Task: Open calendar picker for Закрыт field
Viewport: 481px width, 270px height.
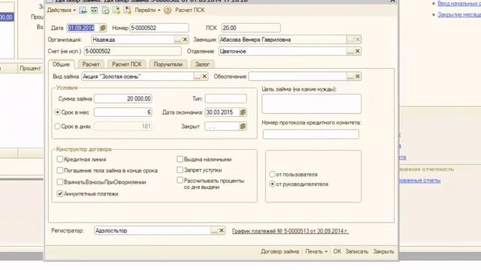Action: click(243, 126)
